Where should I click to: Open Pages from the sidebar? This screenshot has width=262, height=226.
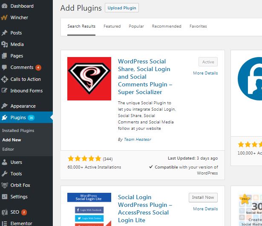(17, 56)
